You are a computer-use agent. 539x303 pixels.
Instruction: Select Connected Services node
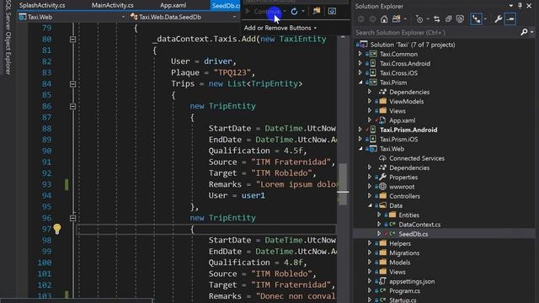417,158
